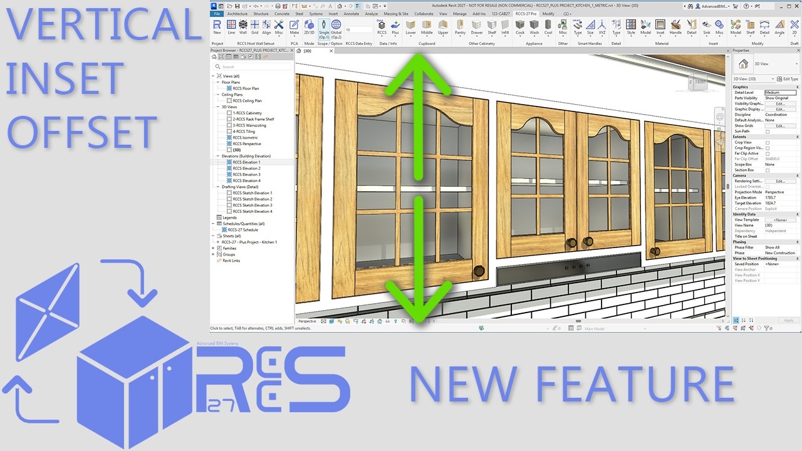The width and height of the screenshot is (802, 451).
Task: Click the Project Browser search box
Action: 253,66
